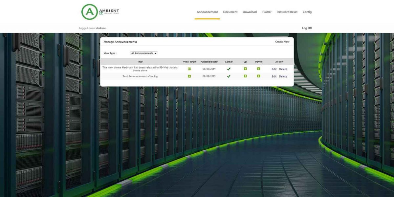Open the Twitter section
Screen dimensions: 394x197
click(267, 12)
